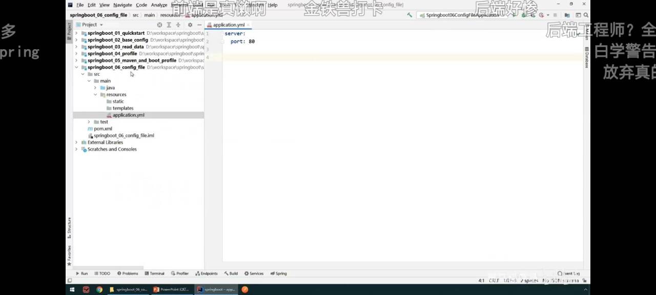Open the Profiler tool window
Viewport: 656px width, 295px height.
(180, 273)
